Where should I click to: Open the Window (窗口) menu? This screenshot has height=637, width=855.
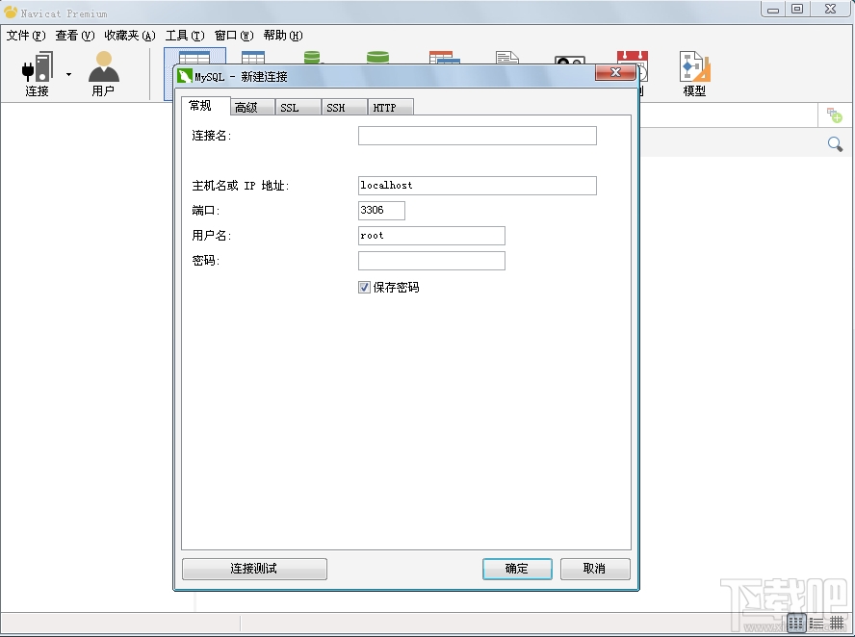(234, 36)
